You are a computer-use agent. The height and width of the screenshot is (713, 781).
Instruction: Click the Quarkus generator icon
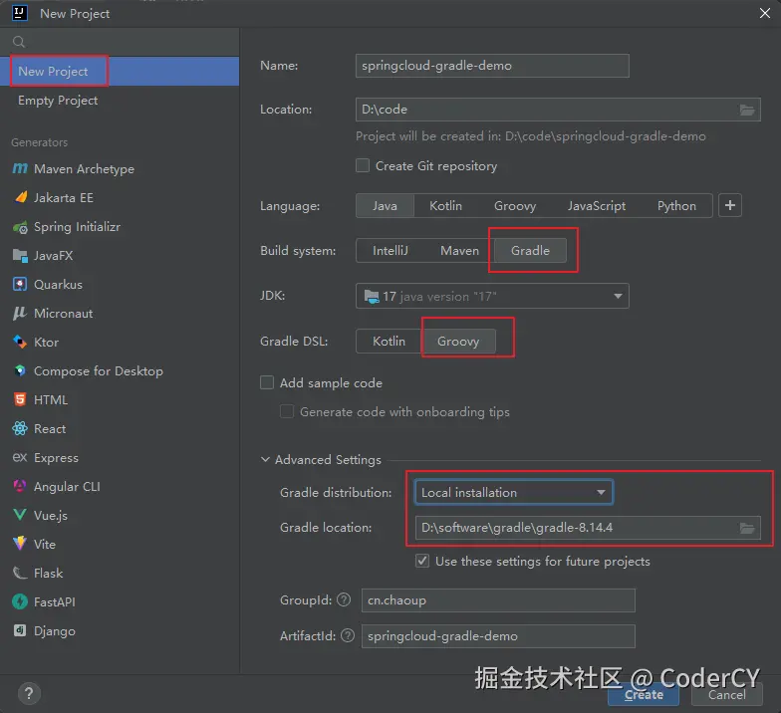tap(20, 285)
